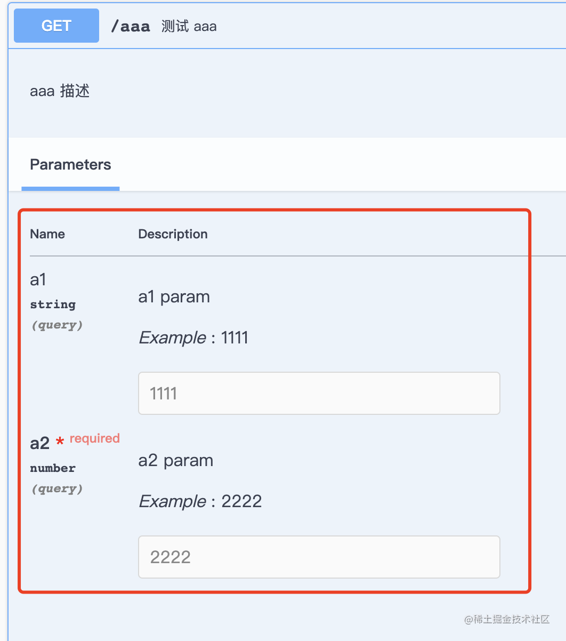
Task: Focus the a1 input field showing 1111
Action: coord(319,394)
